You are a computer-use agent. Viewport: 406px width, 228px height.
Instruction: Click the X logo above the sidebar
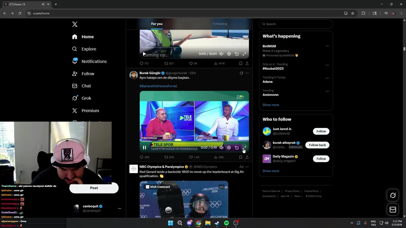pos(75,24)
